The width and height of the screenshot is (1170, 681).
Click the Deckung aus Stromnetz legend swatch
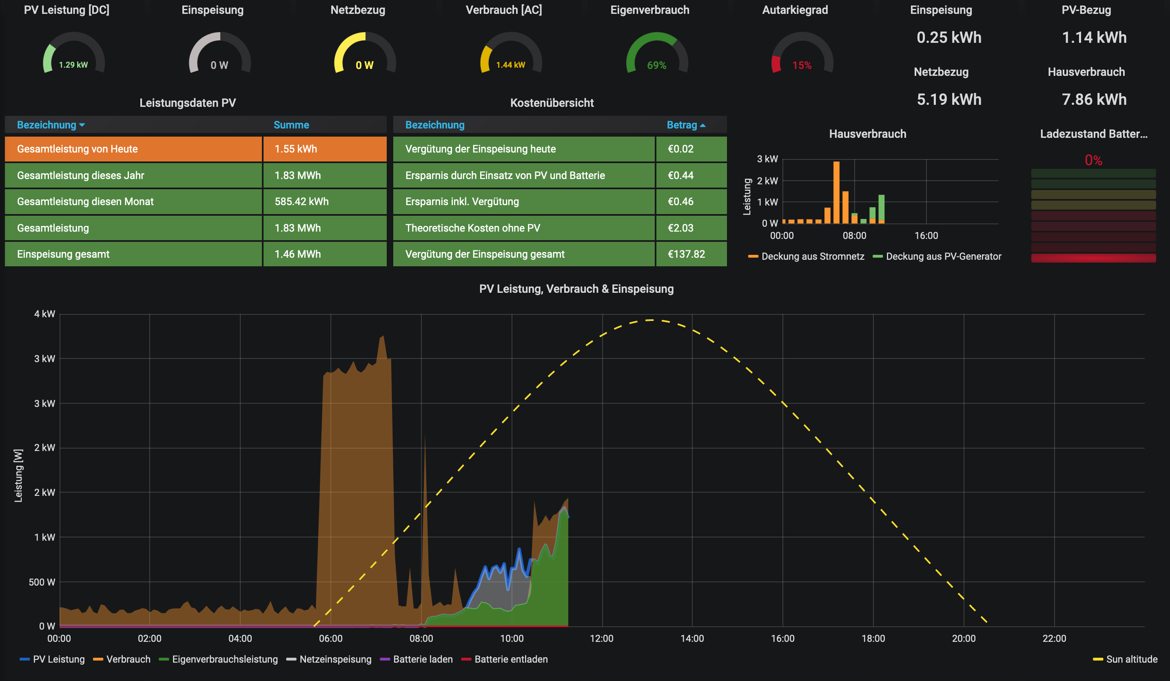pyautogui.click(x=753, y=256)
